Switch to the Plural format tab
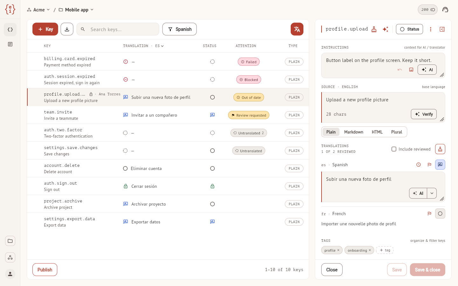The height and width of the screenshot is (286, 458). coord(397,132)
